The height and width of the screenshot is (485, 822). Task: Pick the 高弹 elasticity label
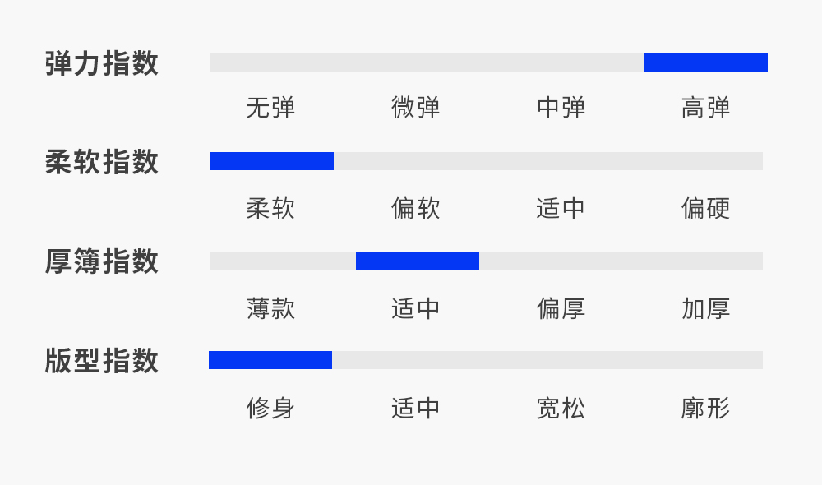tap(706, 108)
